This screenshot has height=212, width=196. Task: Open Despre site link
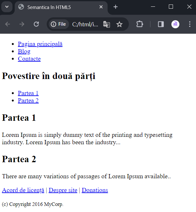pyautogui.click(x=63, y=190)
